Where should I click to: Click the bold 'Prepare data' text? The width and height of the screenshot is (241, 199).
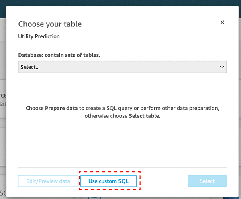[61, 108]
